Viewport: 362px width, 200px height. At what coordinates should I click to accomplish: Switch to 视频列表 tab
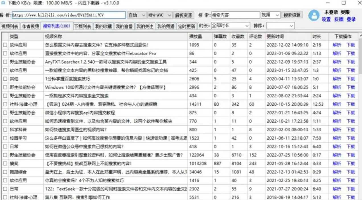[x=10, y=26]
